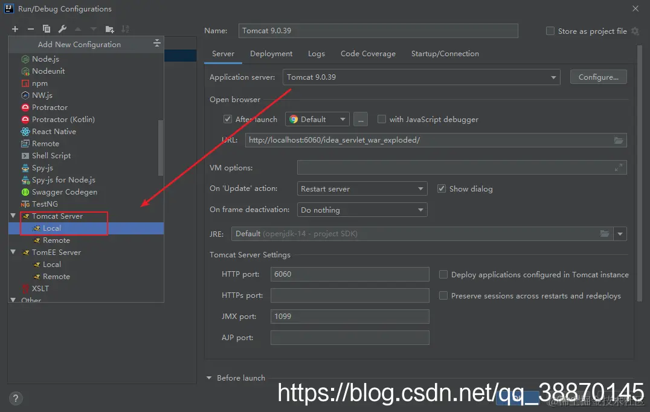Open the Store as project file gear settings

pos(635,31)
